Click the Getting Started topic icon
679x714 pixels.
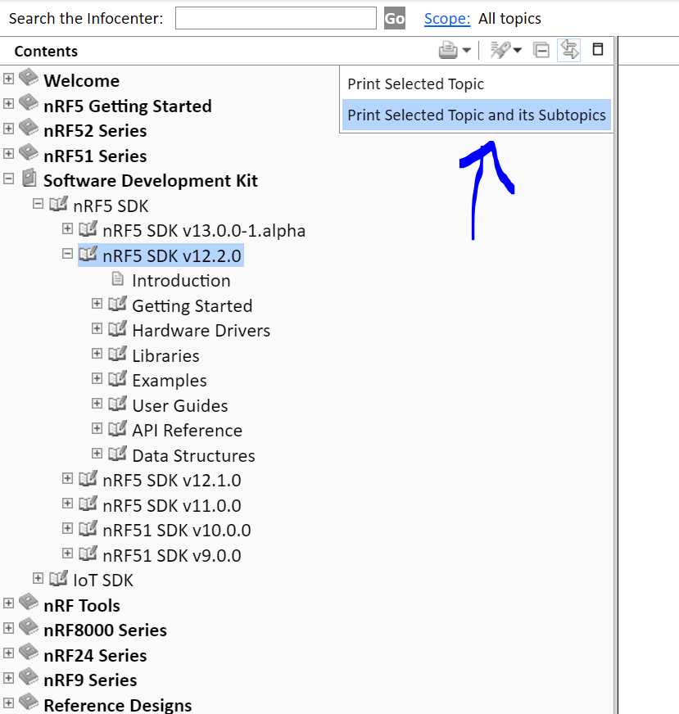pyautogui.click(x=117, y=304)
